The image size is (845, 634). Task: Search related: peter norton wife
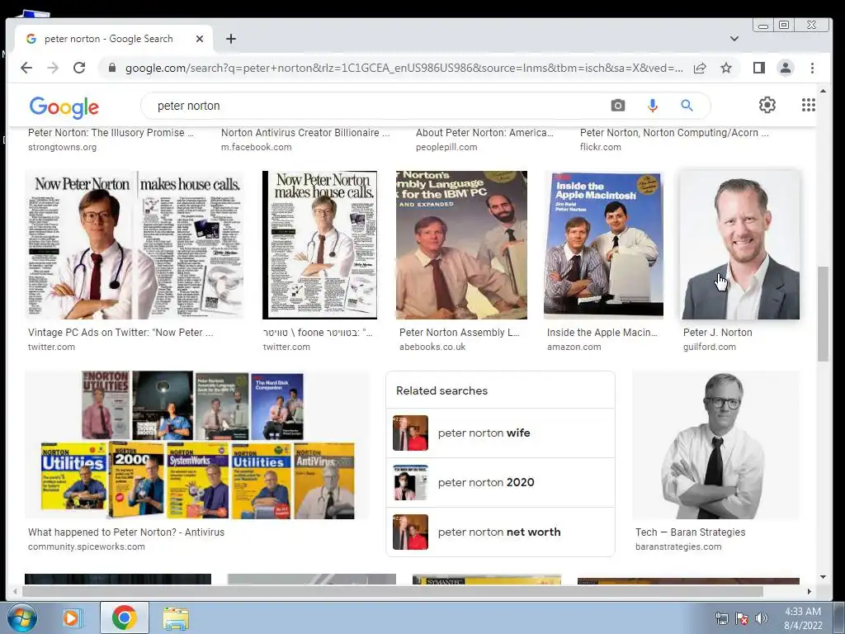coord(501,433)
